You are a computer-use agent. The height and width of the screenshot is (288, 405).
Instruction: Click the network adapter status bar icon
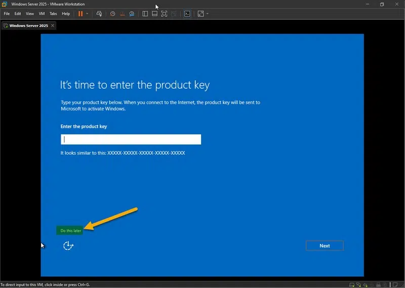tap(358, 284)
